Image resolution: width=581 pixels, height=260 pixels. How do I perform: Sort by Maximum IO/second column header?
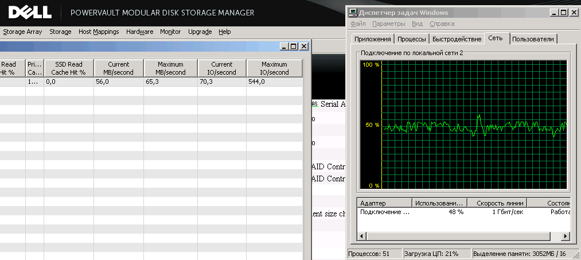(274, 68)
